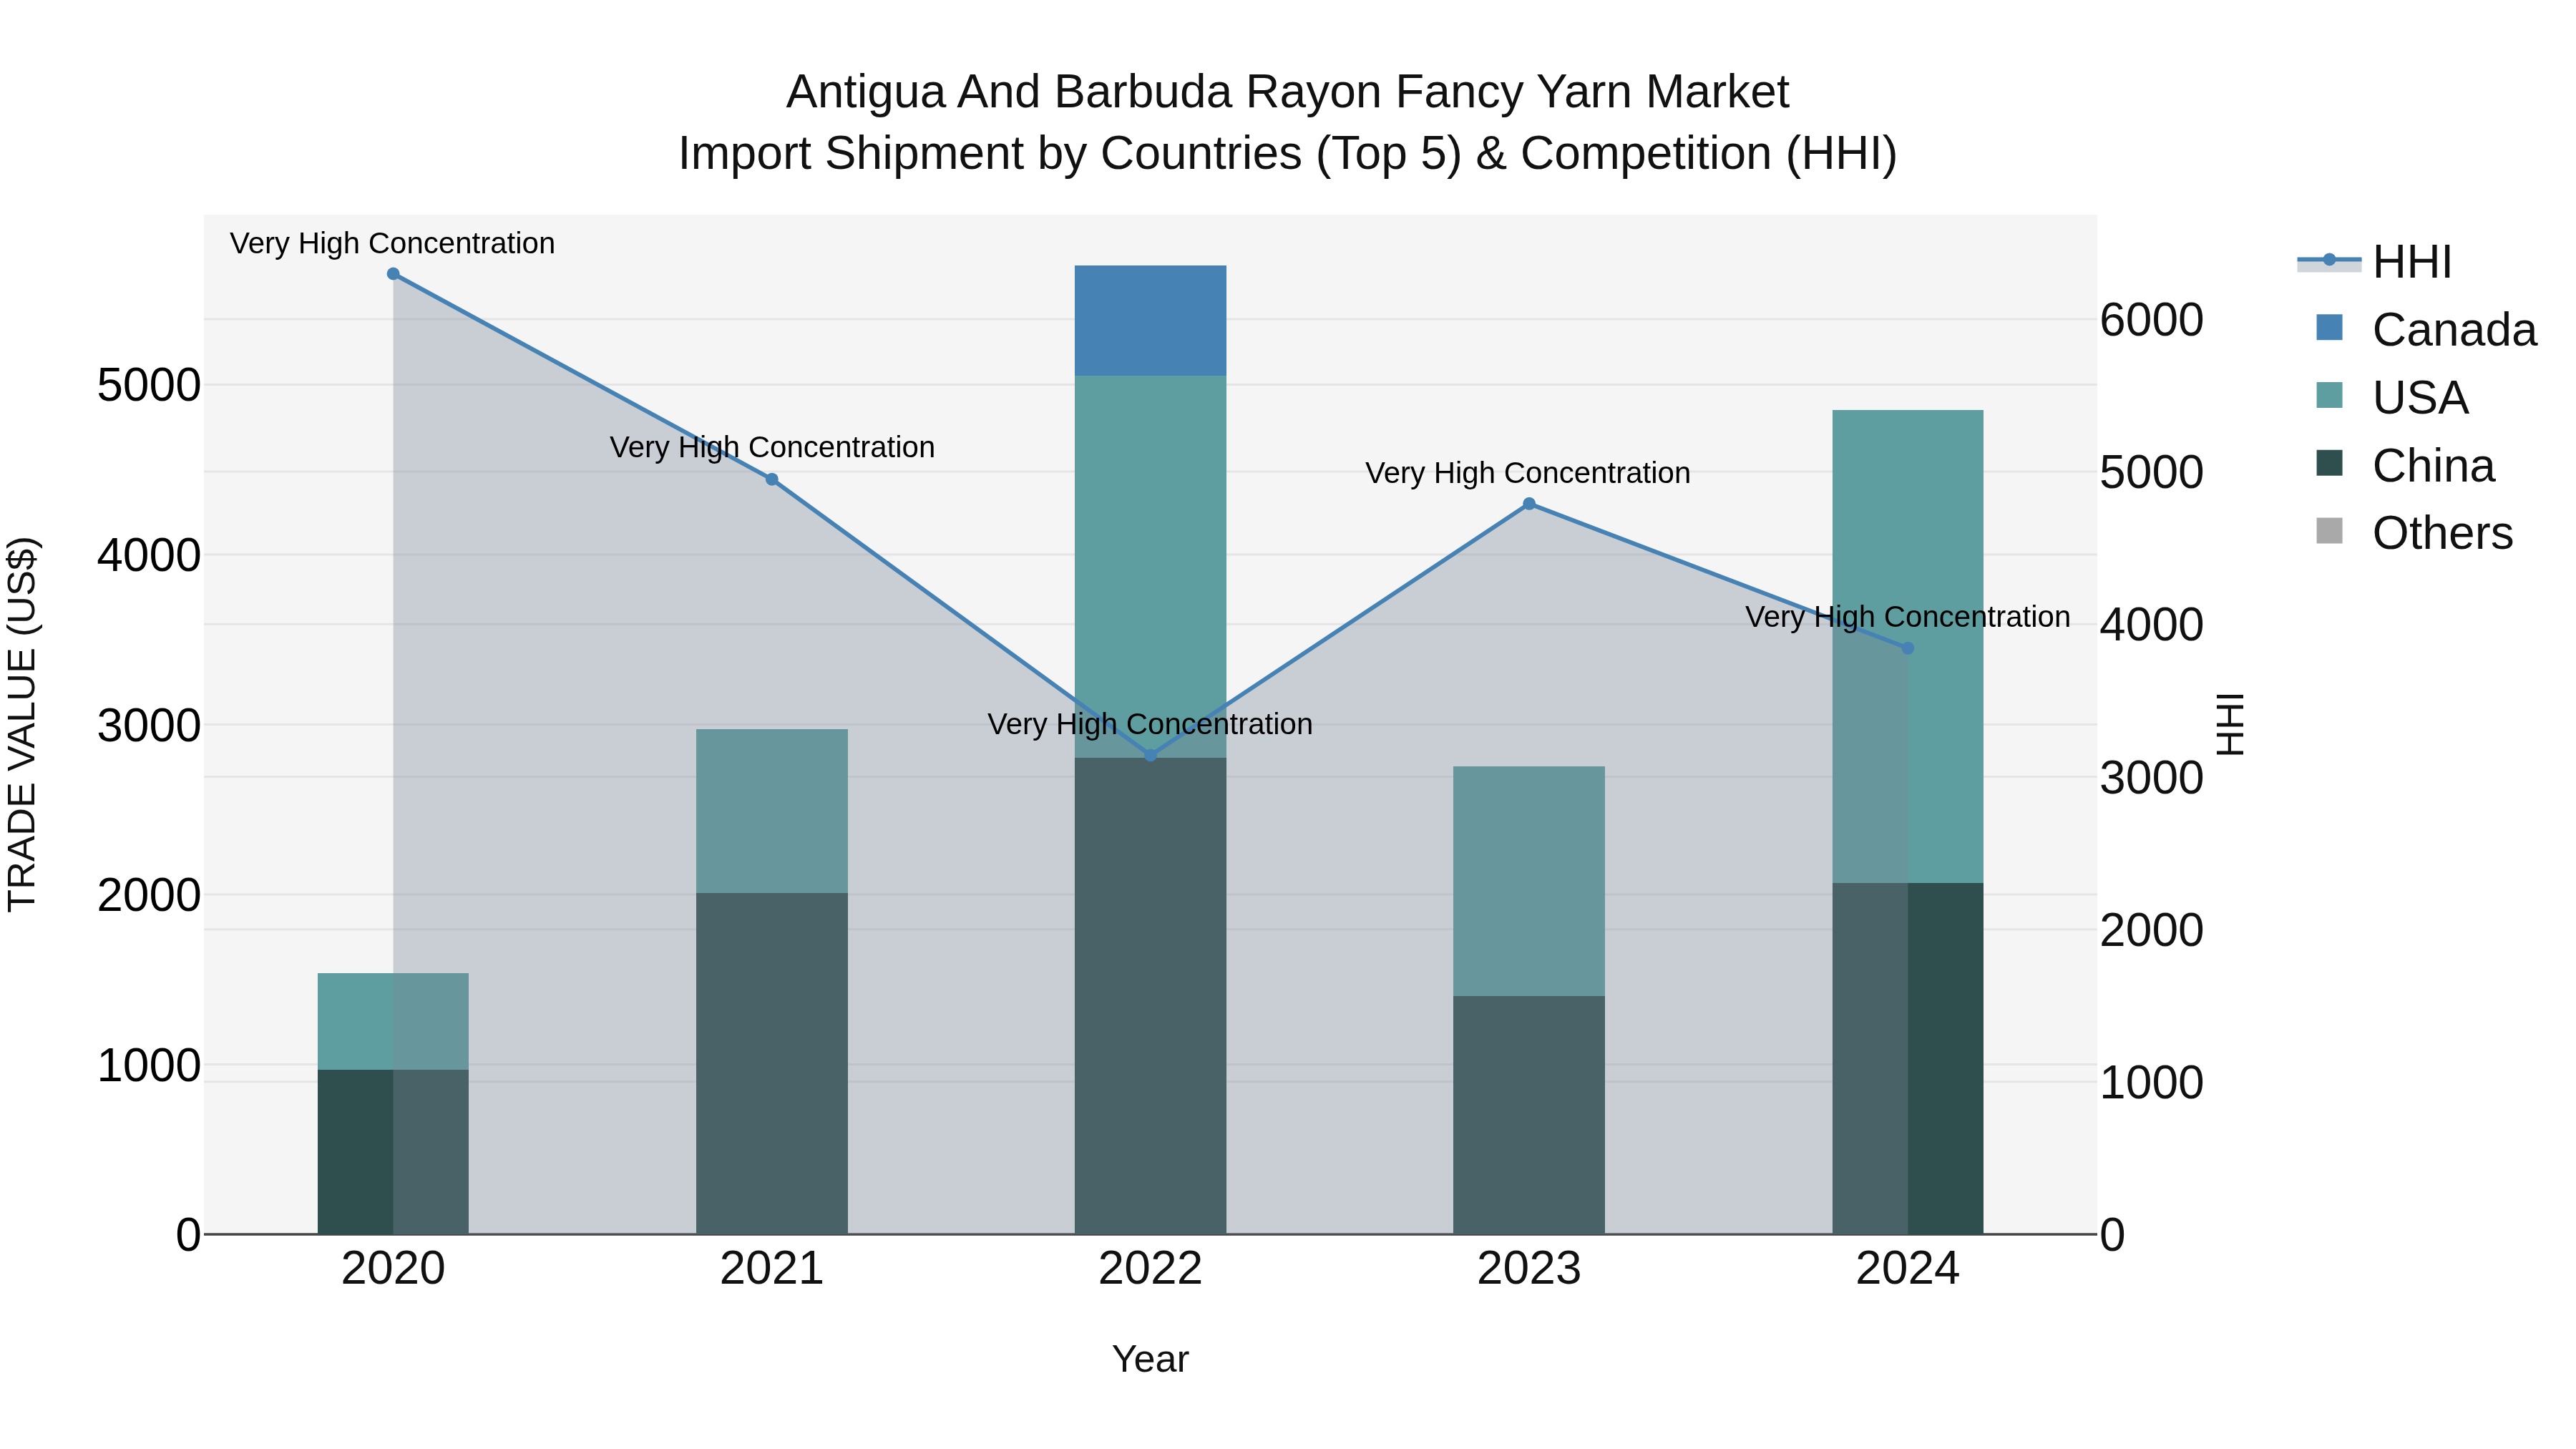2576x1449 pixels.
Task: Select the 2020 HHI data point
Action: 393,274
